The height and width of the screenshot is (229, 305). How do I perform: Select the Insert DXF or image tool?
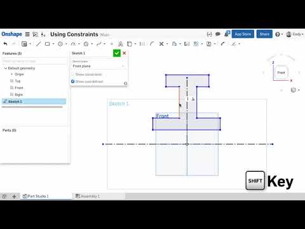point(209,44)
